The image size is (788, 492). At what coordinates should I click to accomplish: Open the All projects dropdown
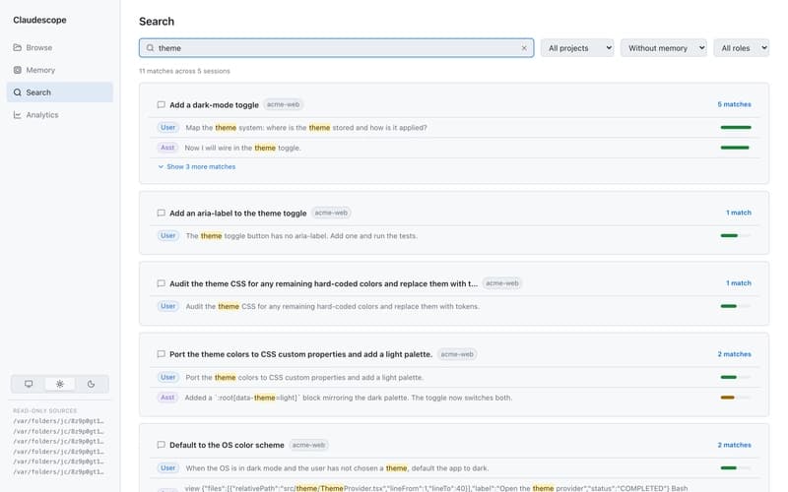click(577, 48)
